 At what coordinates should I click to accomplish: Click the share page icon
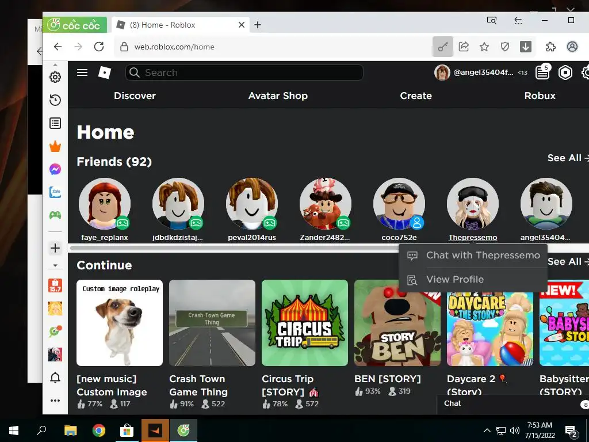(464, 47)
